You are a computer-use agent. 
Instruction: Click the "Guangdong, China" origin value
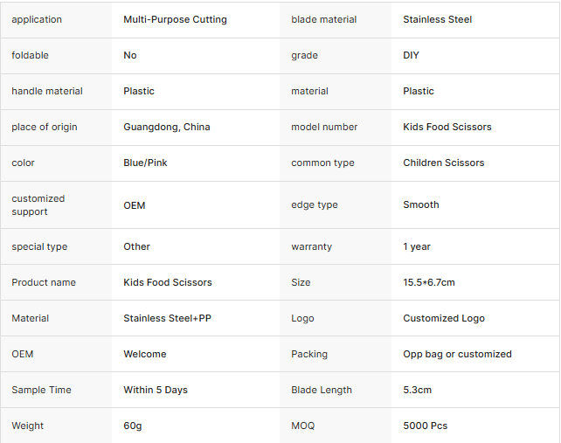point(167,127)
